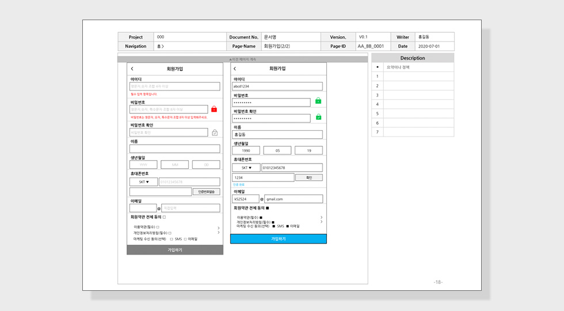Click empty 아이디 field with placeholder text
564x311 pixels.
[x=175, y=86]
